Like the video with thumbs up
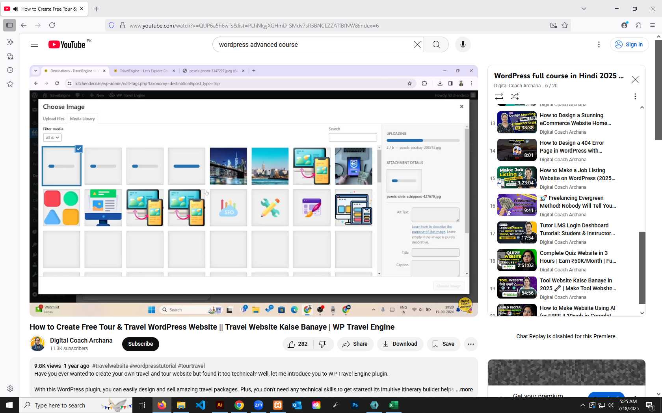The image size is (662, 413). (298, 344)
